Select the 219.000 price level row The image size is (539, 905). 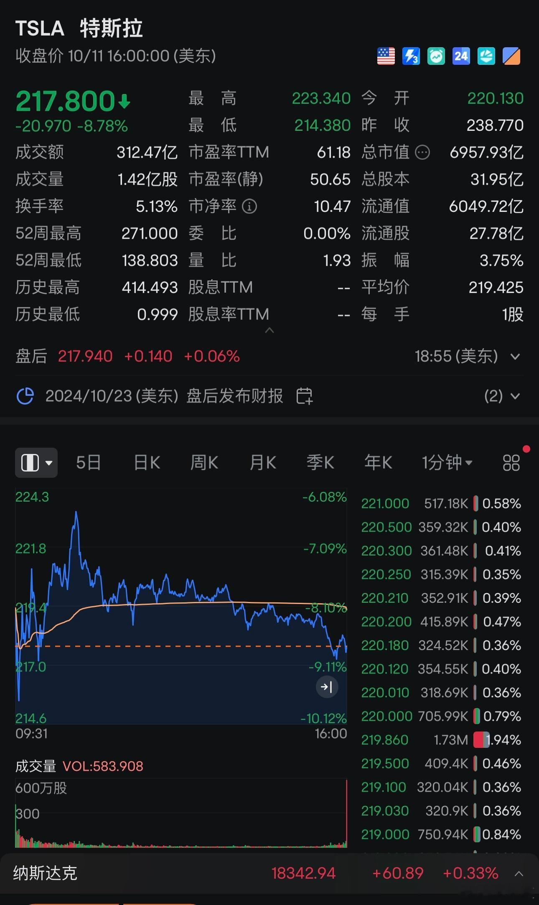[x=441, y=834]
